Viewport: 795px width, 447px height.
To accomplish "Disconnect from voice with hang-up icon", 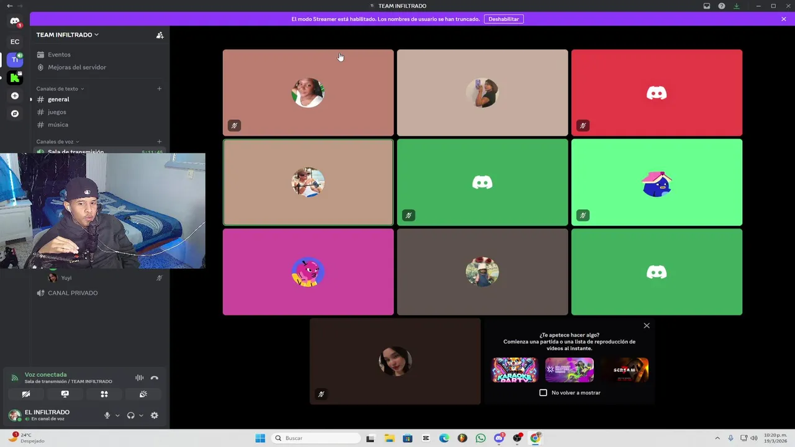I will point(154,377).
